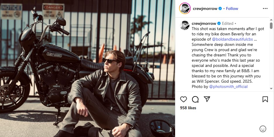Screen dimensions: 274x137
Task: Click verified badge in caption username
Action: [219, 23]
